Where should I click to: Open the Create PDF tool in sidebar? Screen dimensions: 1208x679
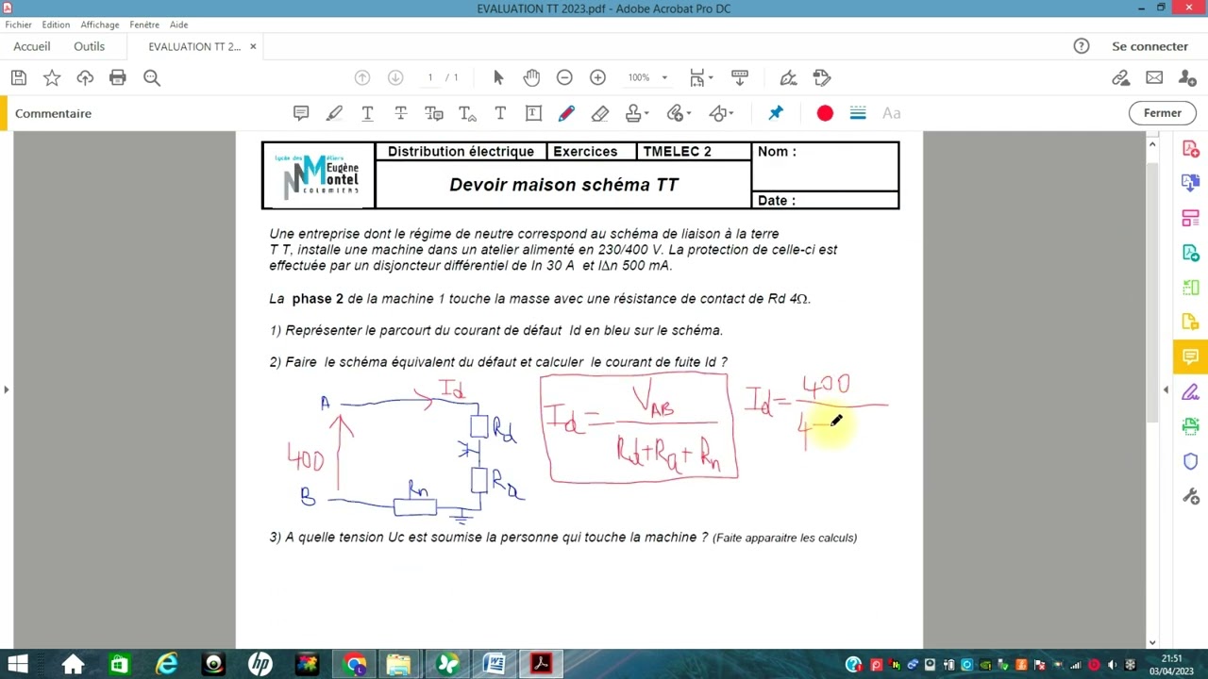point(1190,149)
